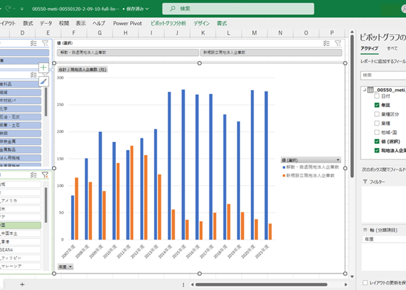
Task: Open the quick access toolbar customize arrow
Action: (x=22, y=9)
